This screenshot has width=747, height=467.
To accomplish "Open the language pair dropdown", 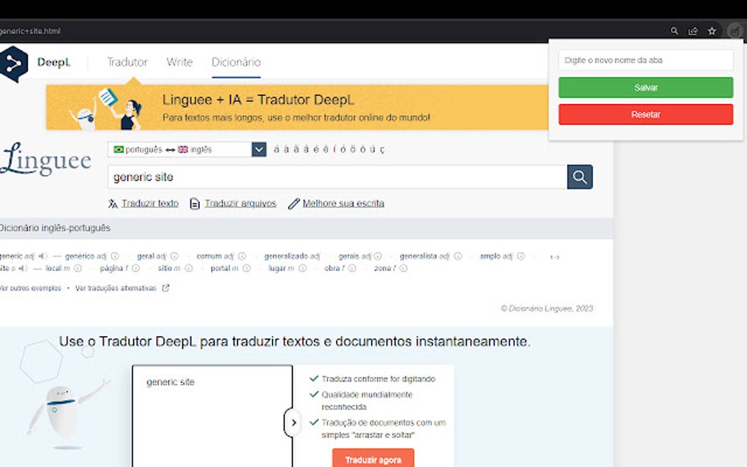I will [x=259, y=149].
